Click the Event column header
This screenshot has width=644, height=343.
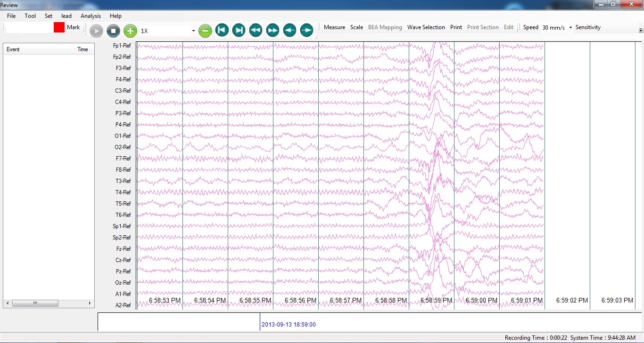point(39,49)
